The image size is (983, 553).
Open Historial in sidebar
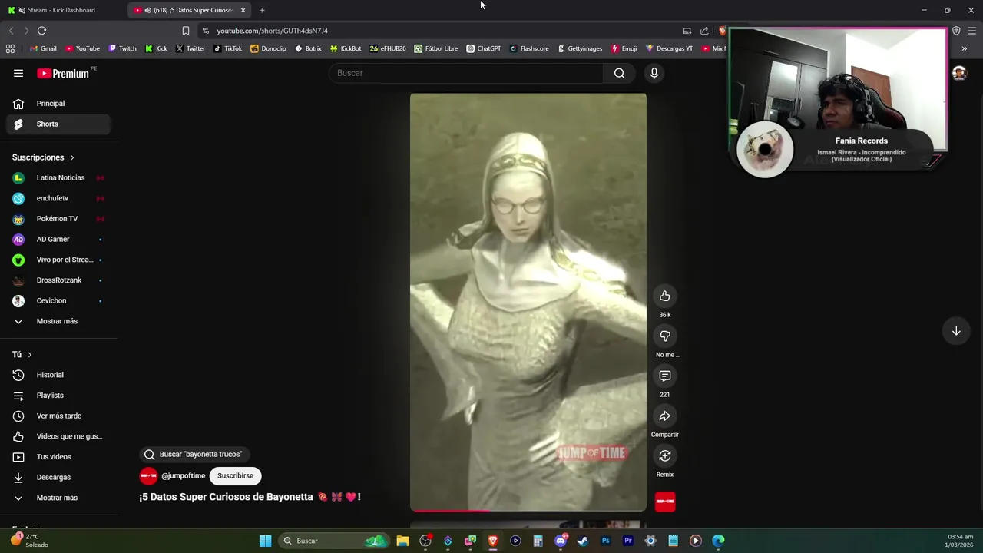(58, 375)
